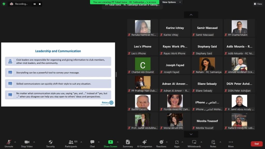Viewport: 265px width, 149px height.
Task: Pause the recording
Action: pos(35,4)
